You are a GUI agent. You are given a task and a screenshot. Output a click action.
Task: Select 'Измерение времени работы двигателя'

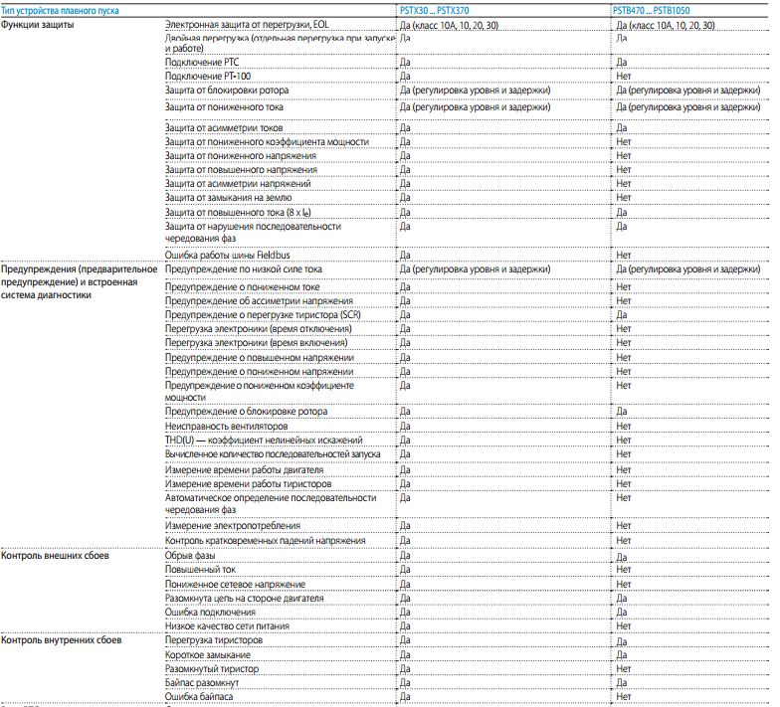pos(245,469)
